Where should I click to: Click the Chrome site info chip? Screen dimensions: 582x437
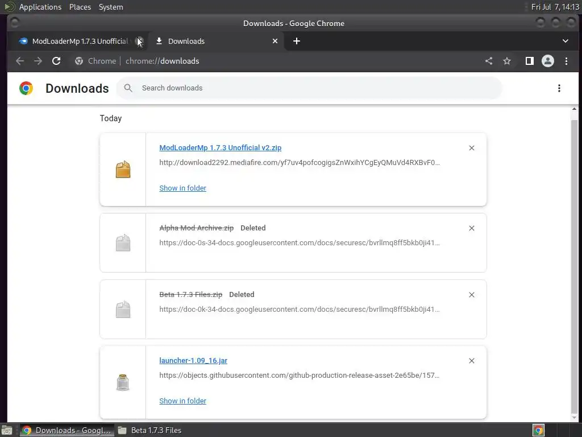point(95,61)
